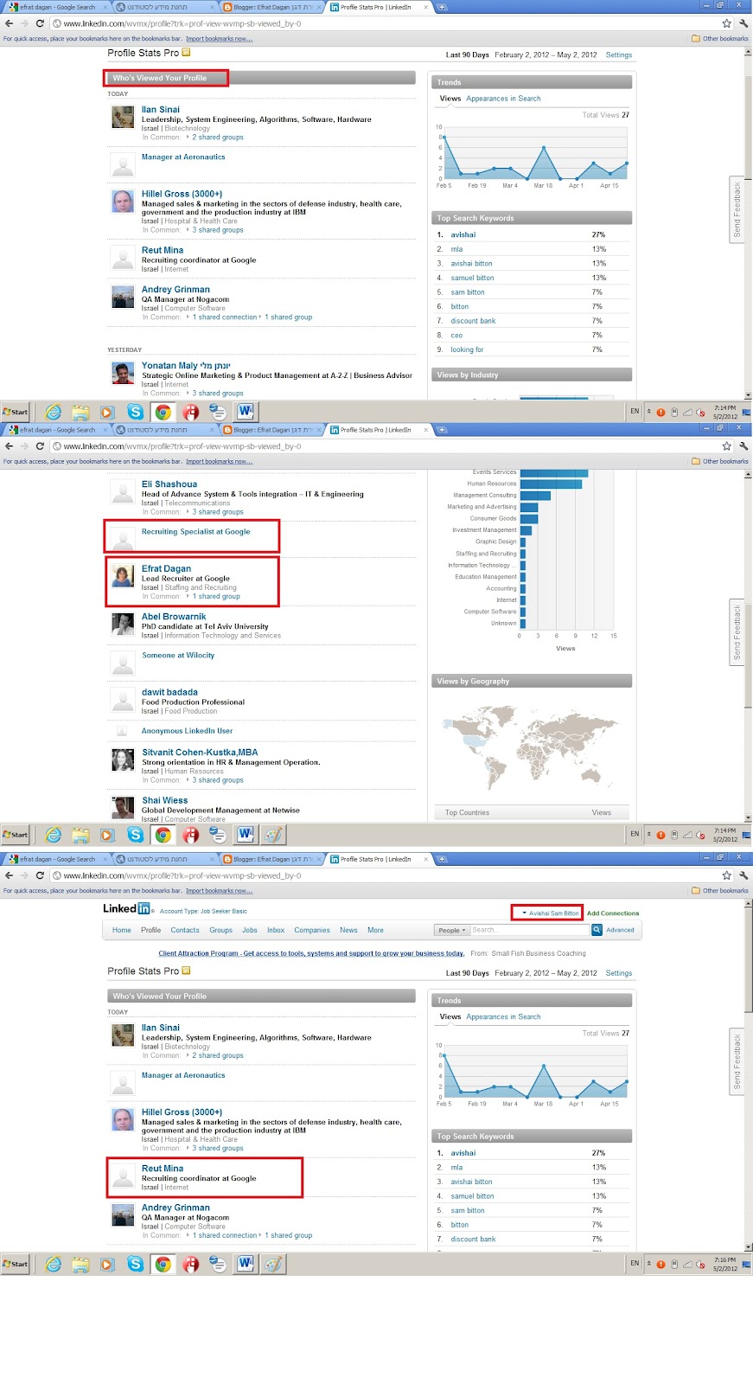Click the Someone at Wilocity link

coord(178,655)
